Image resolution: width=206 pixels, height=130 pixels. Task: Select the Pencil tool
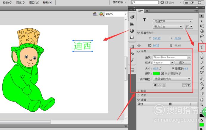pyautogui.click(x=202, y=62)
